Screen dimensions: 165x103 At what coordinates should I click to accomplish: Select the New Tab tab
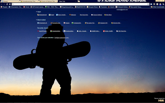[67, 2]
